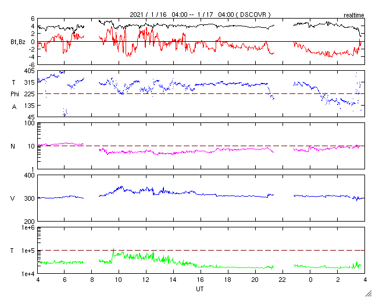372x297 pixels.
Task: Click the "Phi" axis label
Action: click(15, 94)
